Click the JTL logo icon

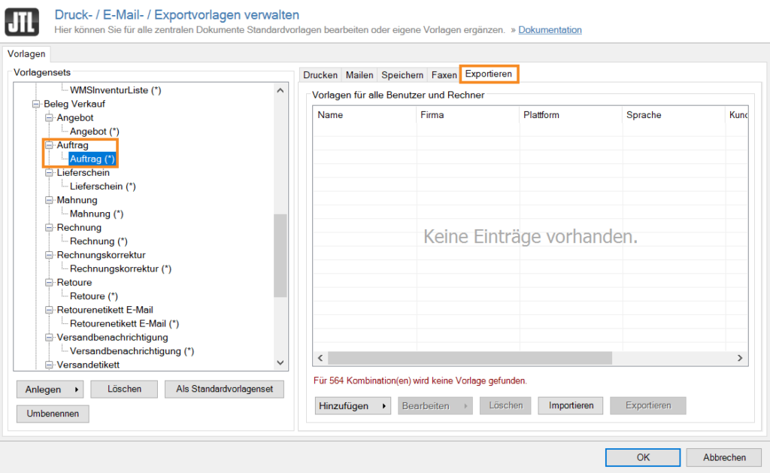pyautogui.click(x=23, y=23)
